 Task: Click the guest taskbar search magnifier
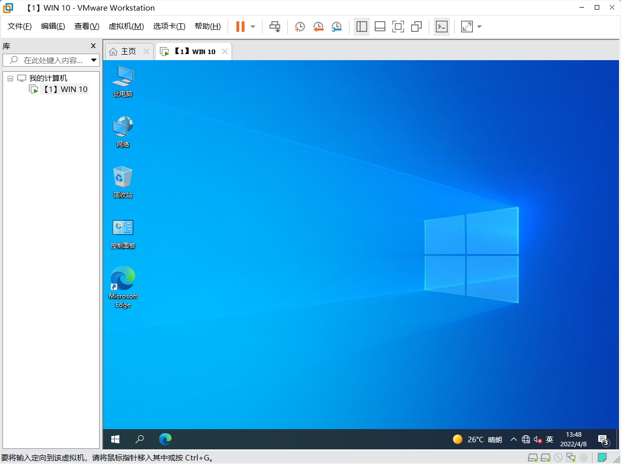pyautogui.click(x=140, y=439)
